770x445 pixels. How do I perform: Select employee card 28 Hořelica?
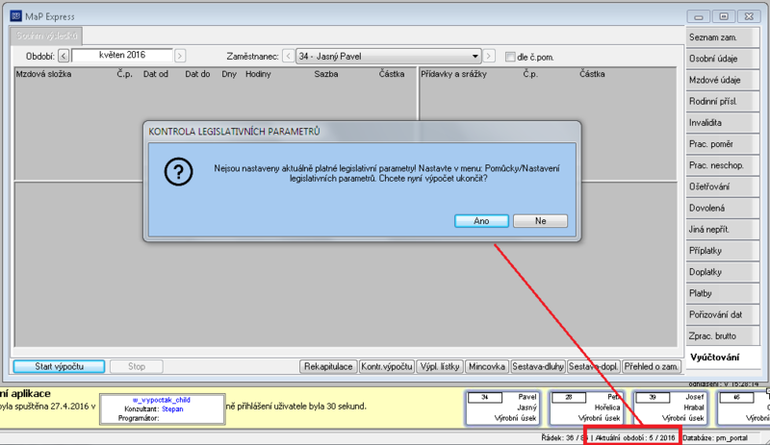(586, 408)
